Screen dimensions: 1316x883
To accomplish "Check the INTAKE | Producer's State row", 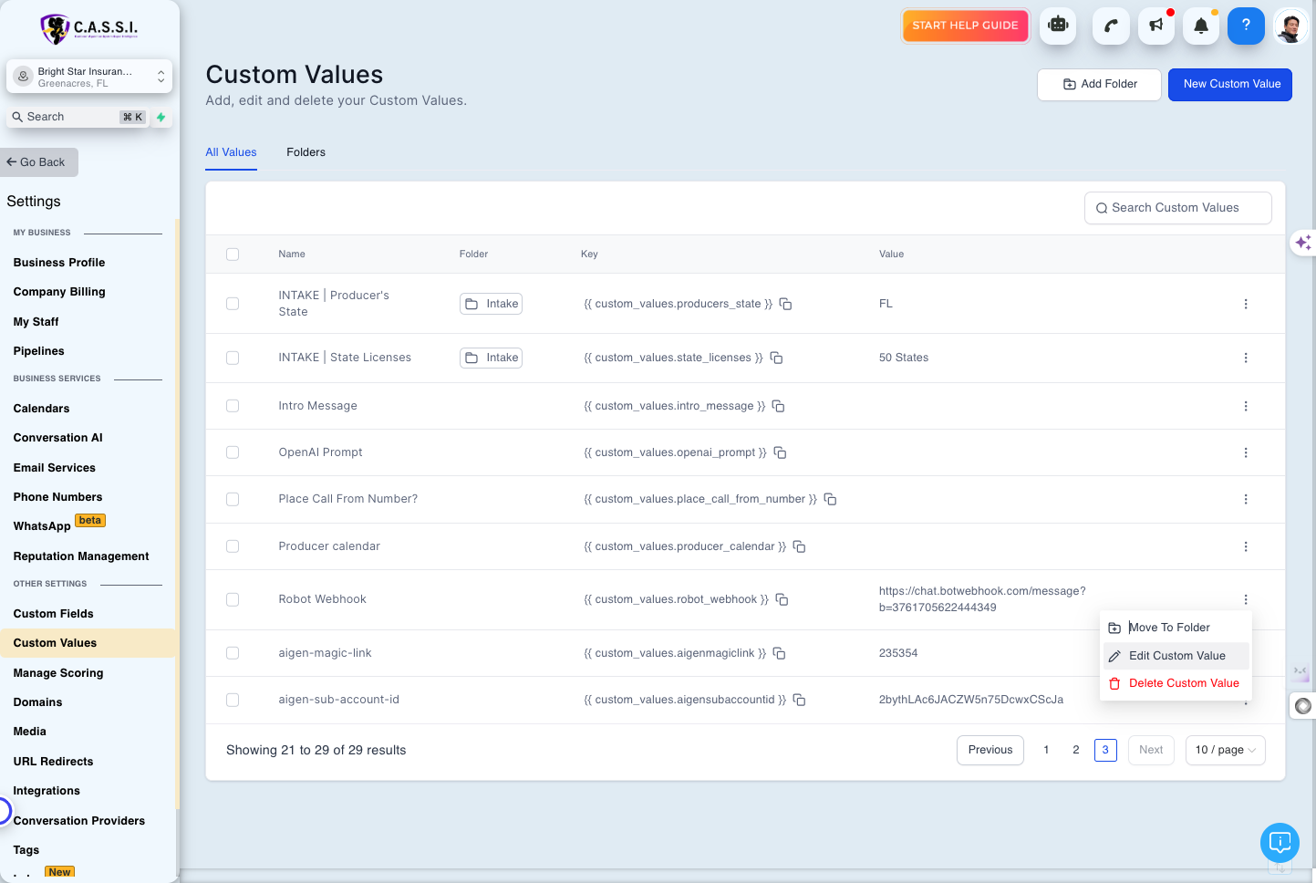I will point(233,304).
